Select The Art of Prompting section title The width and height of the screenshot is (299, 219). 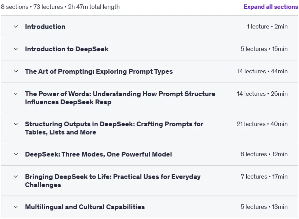click(99, 72)
